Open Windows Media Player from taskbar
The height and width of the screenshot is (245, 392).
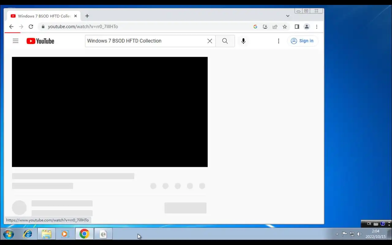pyautogui.click(x=65, y=234)
